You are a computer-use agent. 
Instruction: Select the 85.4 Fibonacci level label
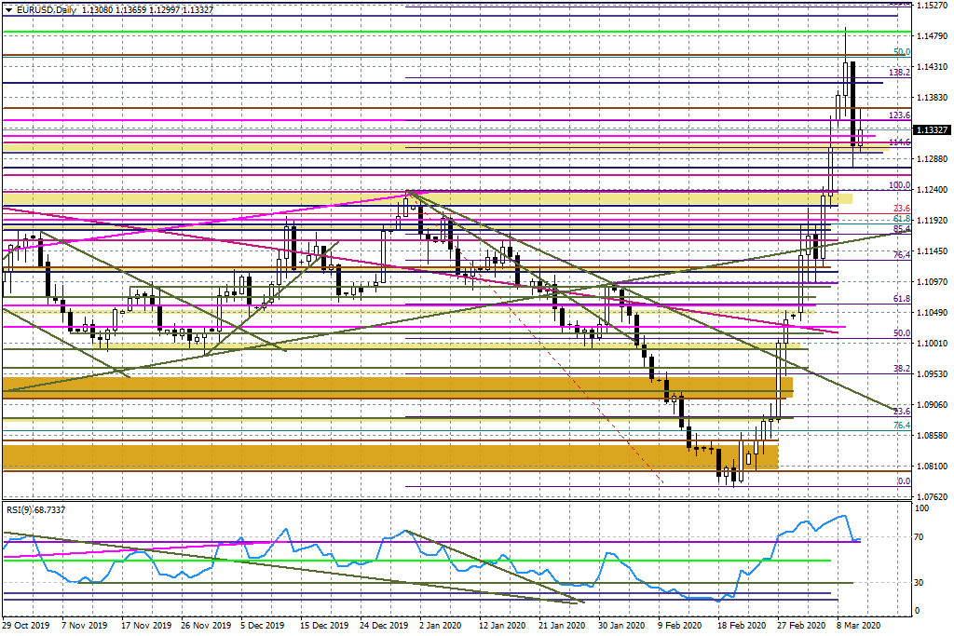(902, 229)
